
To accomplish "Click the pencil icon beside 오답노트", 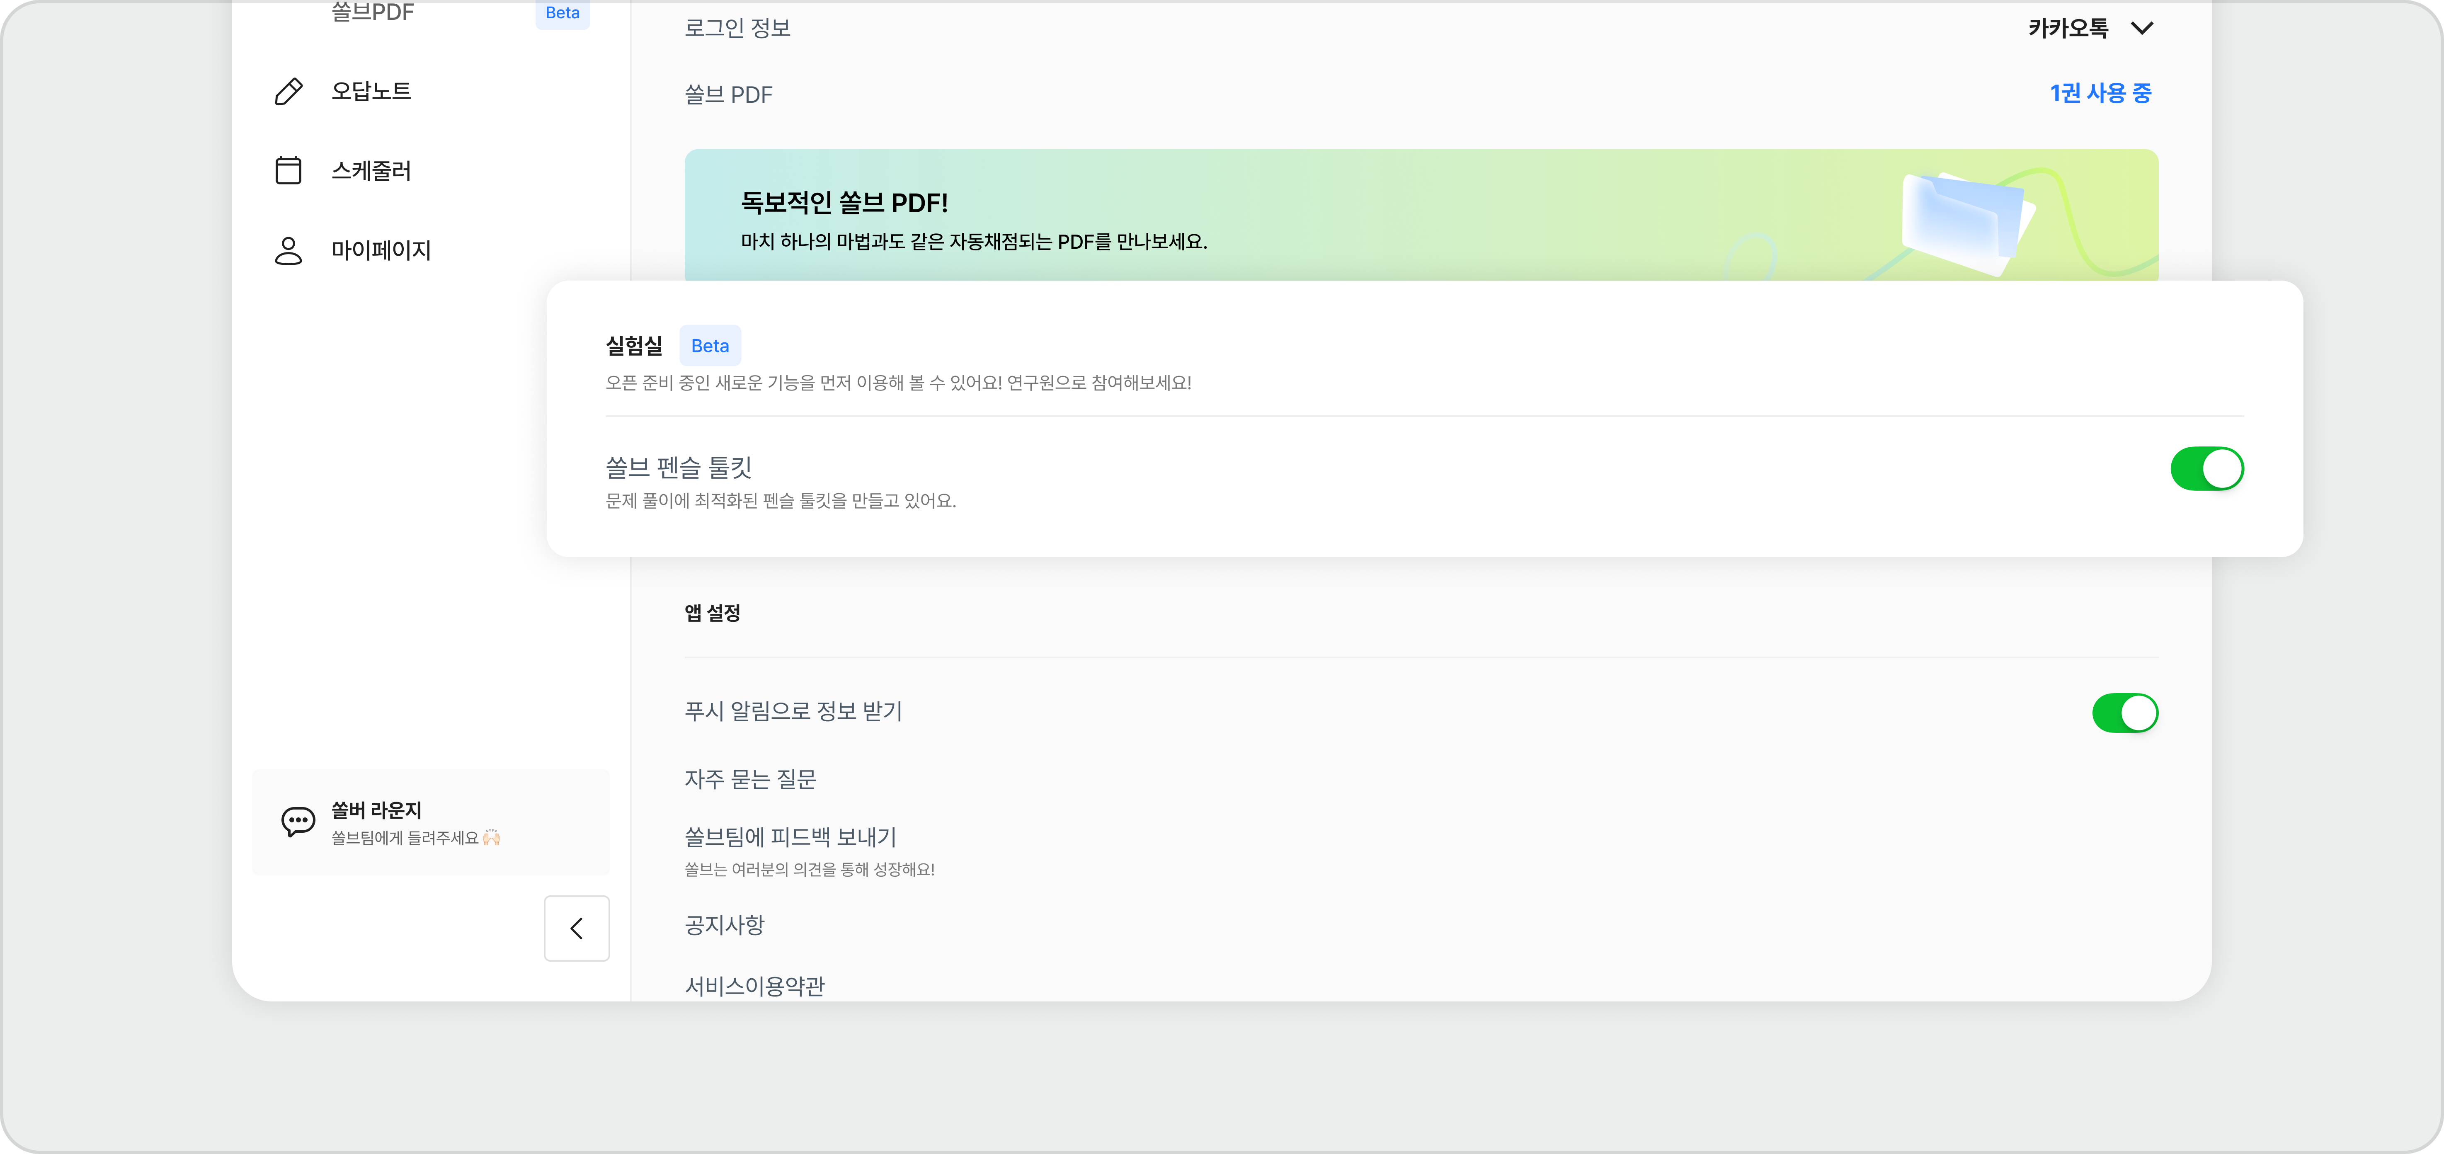I will coord(289,91).
